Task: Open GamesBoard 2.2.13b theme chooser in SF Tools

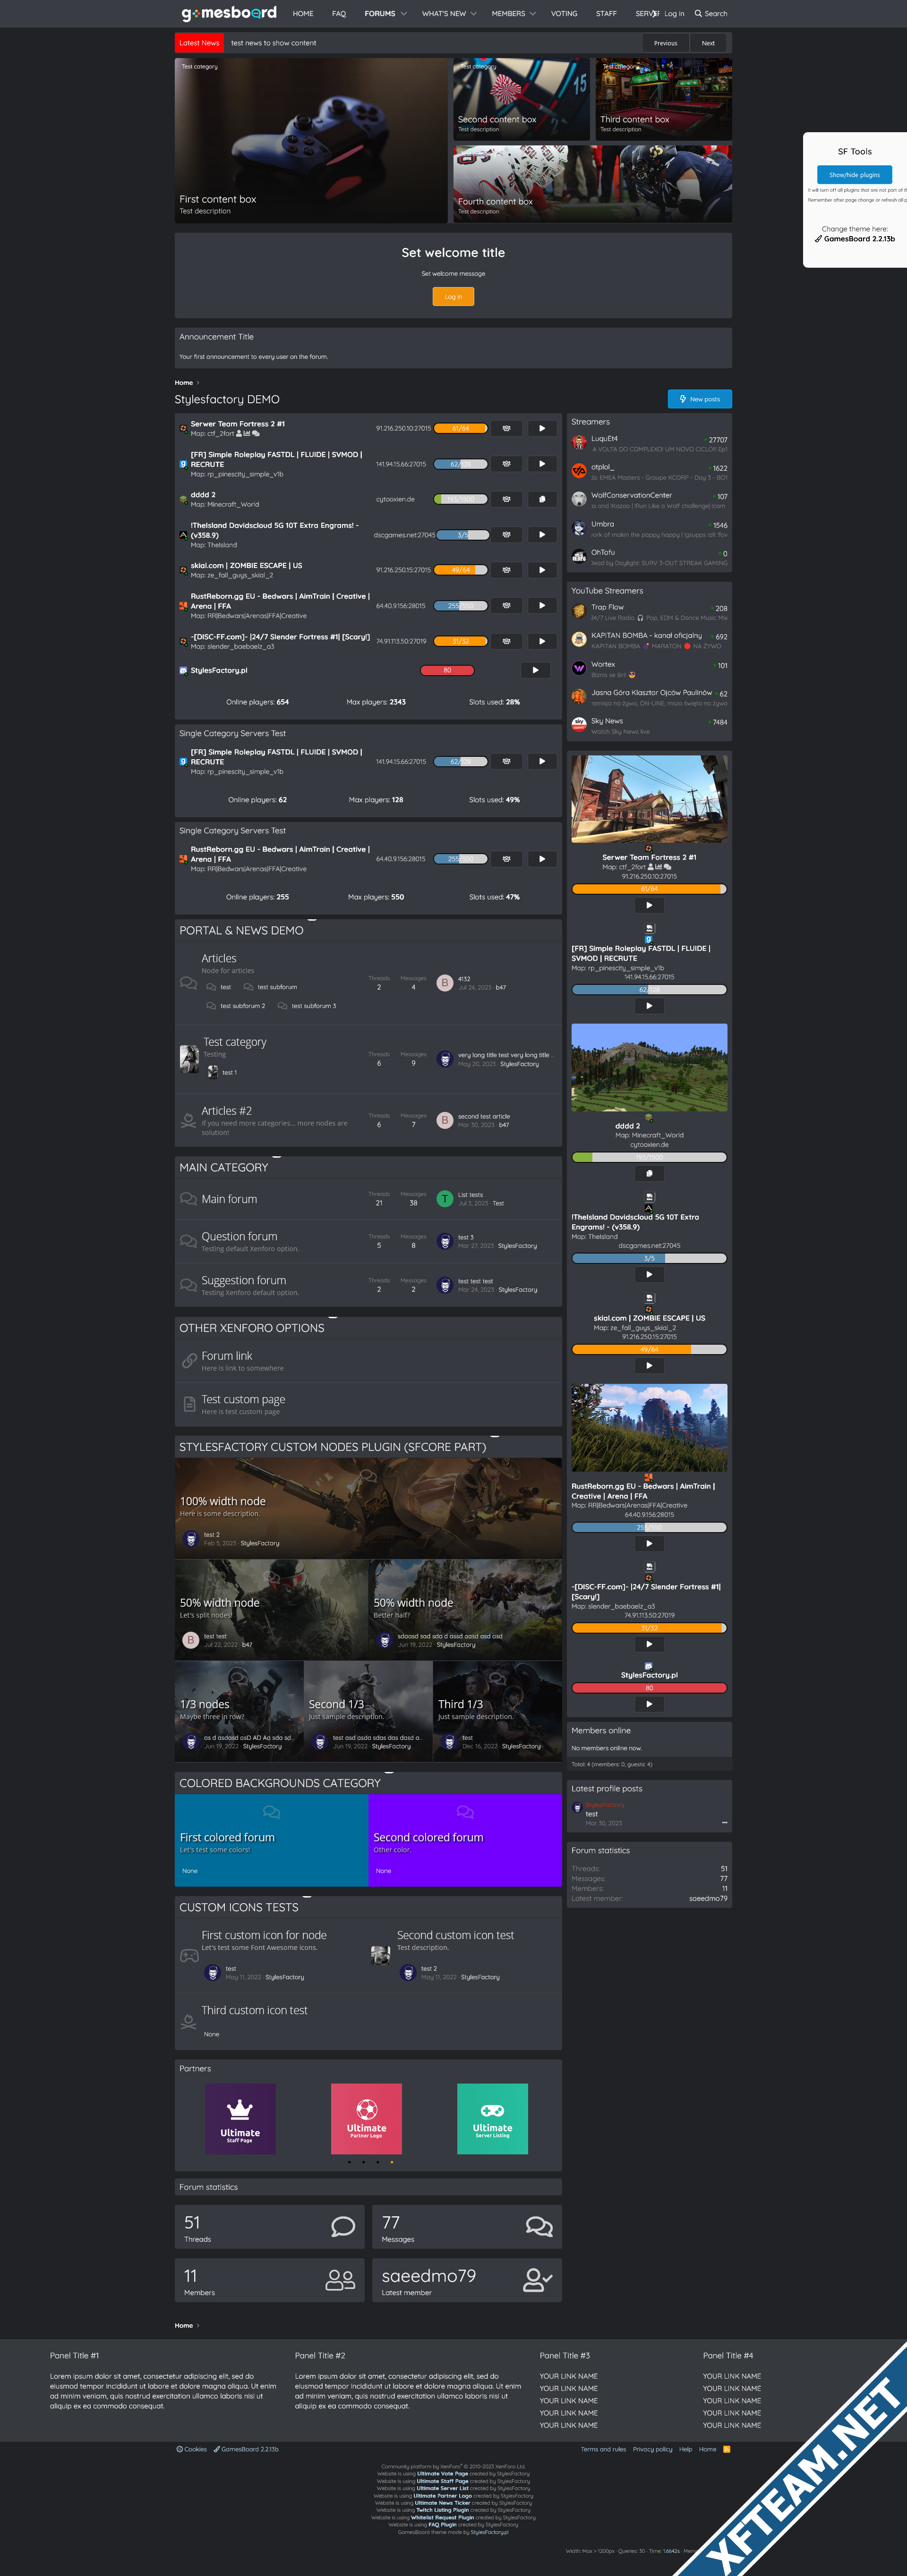Action: (x=855, y=239)
